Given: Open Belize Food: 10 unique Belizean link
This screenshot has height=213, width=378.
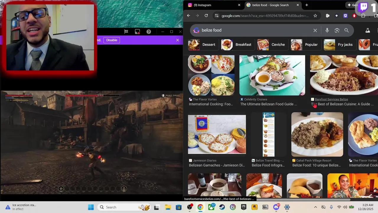Looking at the screenshot, I should [317, 165].
